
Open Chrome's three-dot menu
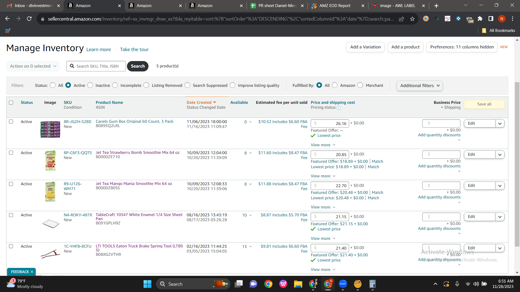513,19
